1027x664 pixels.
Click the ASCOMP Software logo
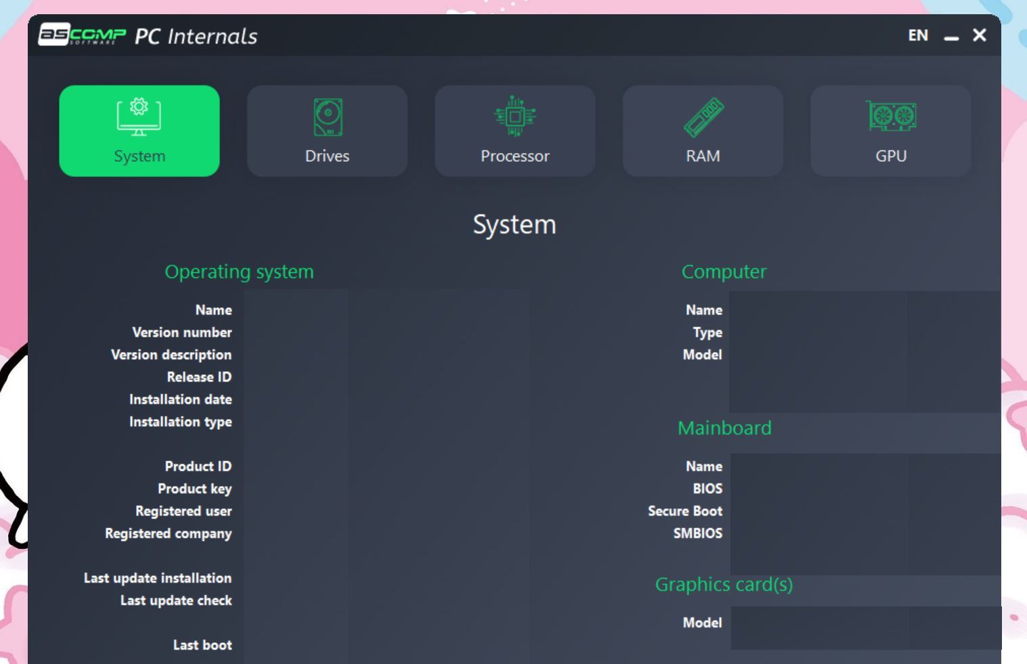coord(82,35)
